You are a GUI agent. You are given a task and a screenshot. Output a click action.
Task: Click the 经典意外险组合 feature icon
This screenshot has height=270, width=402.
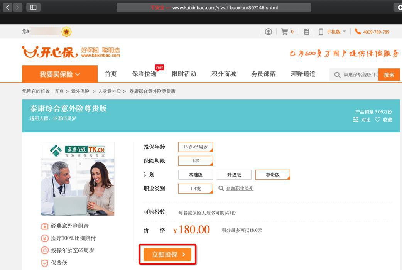tap(45, 226)
